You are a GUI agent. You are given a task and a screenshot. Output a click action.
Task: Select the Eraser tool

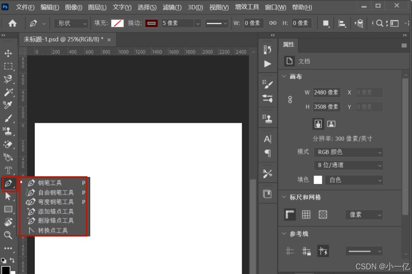[8, 144]
